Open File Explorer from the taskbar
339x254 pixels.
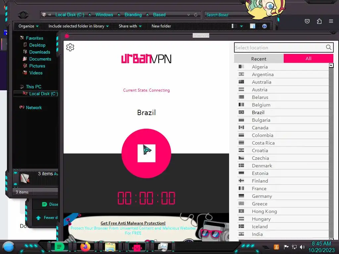click(110, 247)
